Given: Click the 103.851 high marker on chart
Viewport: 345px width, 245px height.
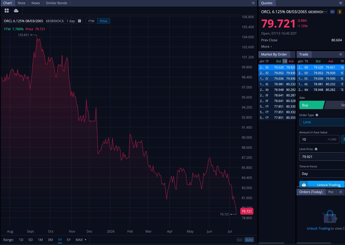Looking at the screenshot, I should [24, 35].
